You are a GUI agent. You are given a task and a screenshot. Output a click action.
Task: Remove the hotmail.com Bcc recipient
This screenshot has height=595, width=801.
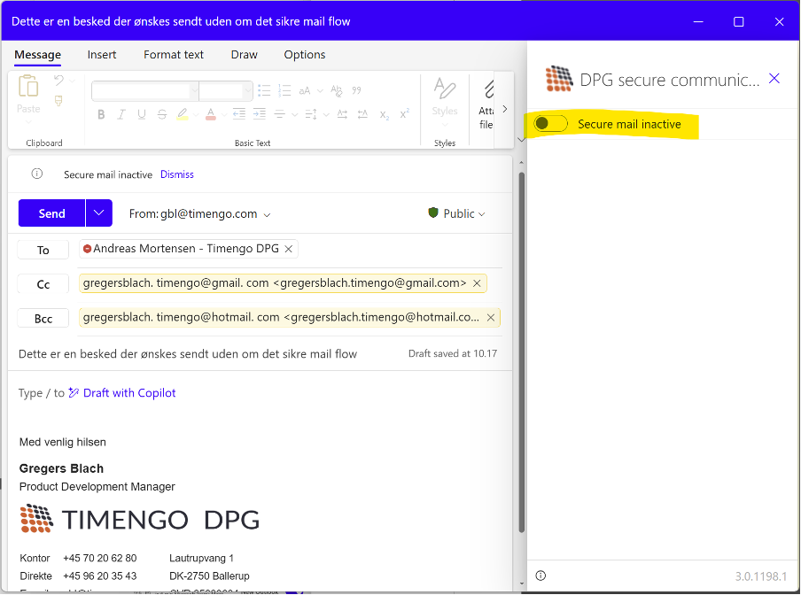490,317
